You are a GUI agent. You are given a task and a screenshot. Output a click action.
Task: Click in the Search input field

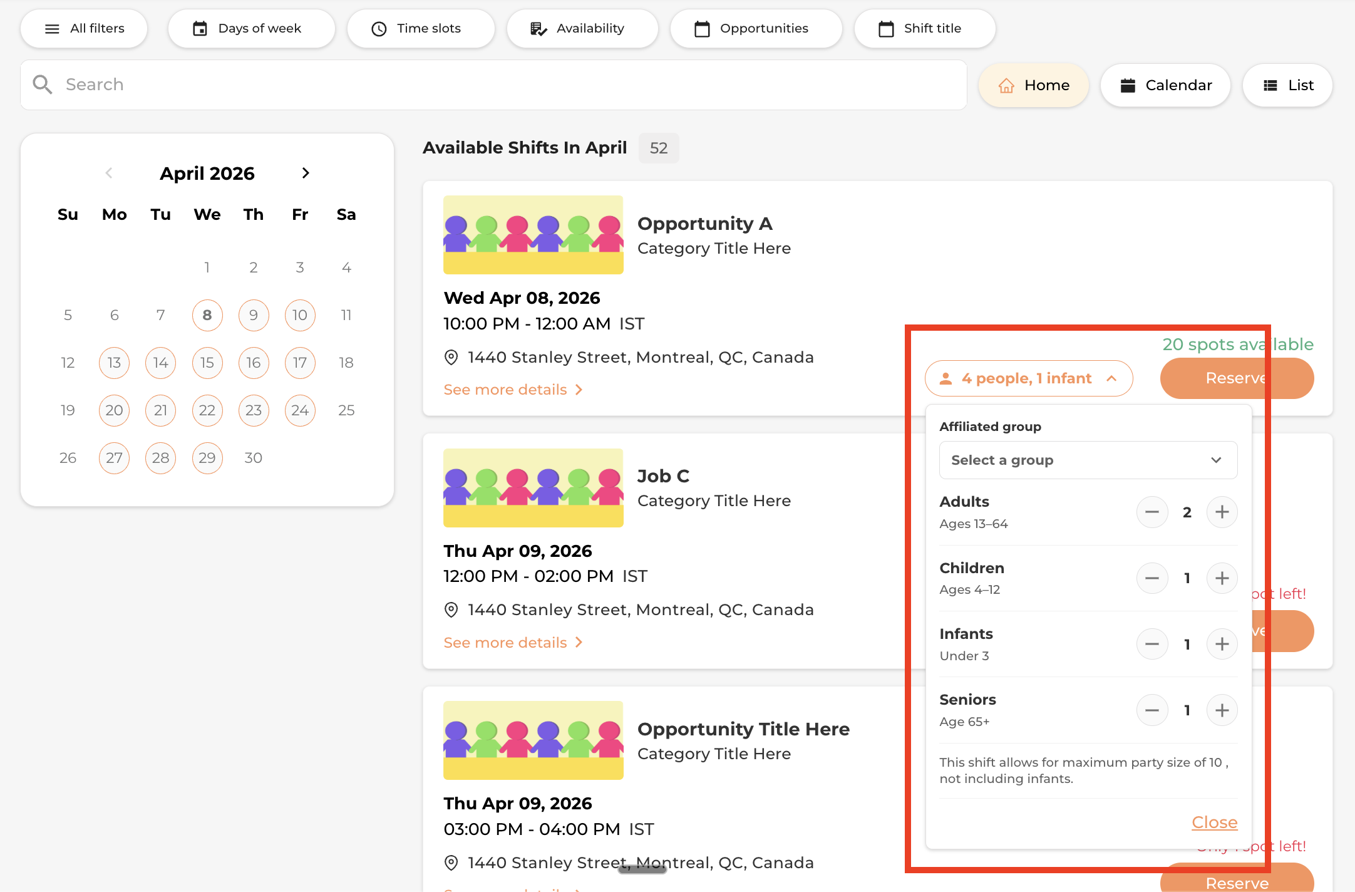click(x=501, y=85)
